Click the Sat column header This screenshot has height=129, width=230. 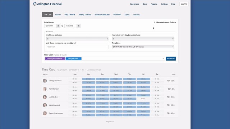pos(157,74)
